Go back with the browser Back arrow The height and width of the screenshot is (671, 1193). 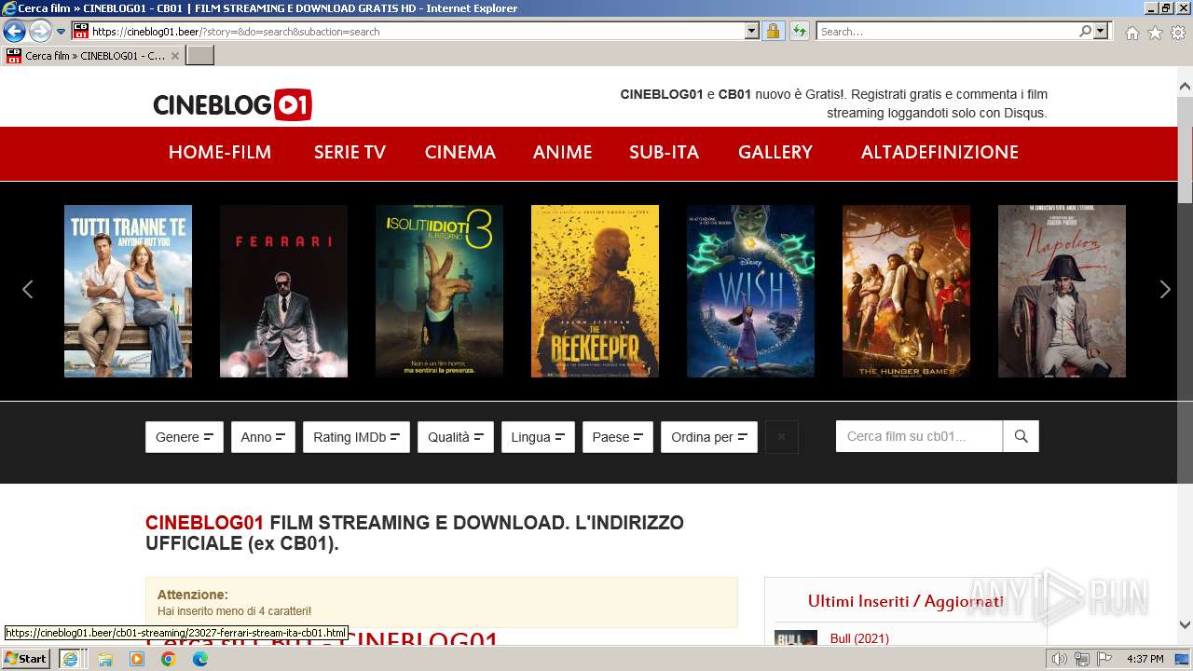14,31
